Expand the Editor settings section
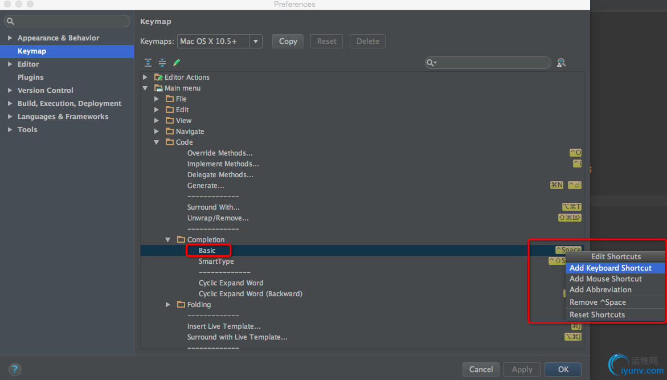 [10, 64]
